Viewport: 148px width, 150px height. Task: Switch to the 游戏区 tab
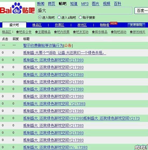[x=82, y=25]
